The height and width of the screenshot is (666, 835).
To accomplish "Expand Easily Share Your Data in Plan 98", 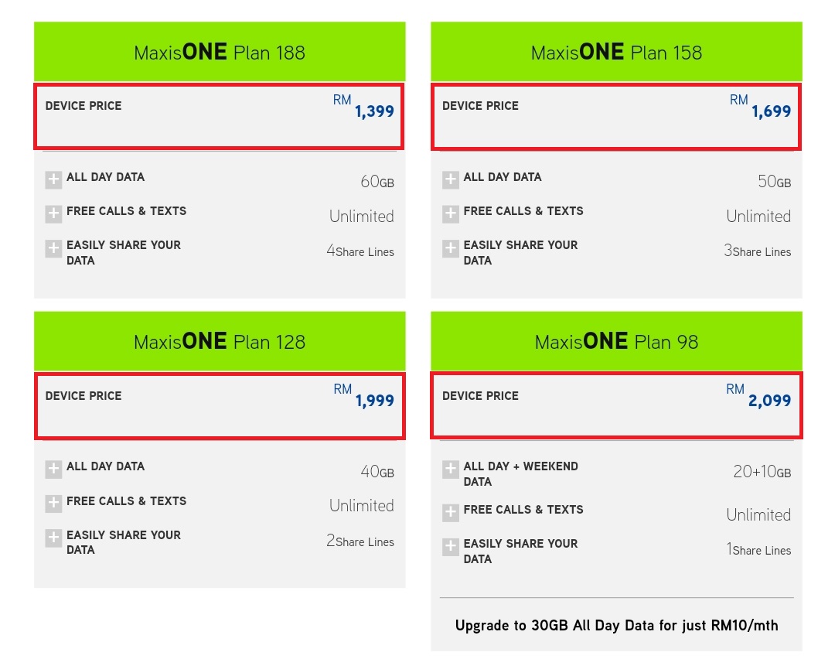I will (x=450, y=547).
